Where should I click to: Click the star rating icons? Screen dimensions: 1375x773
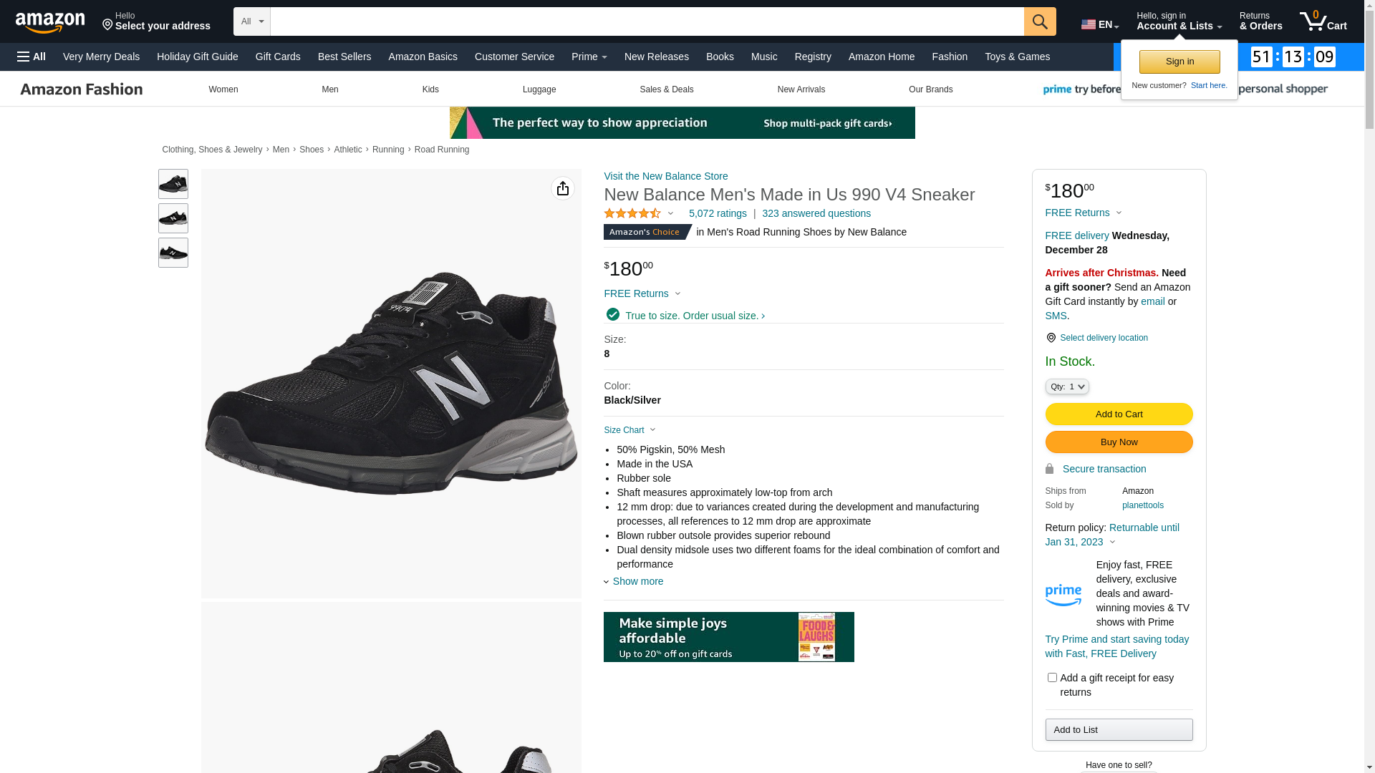(632, 213)
